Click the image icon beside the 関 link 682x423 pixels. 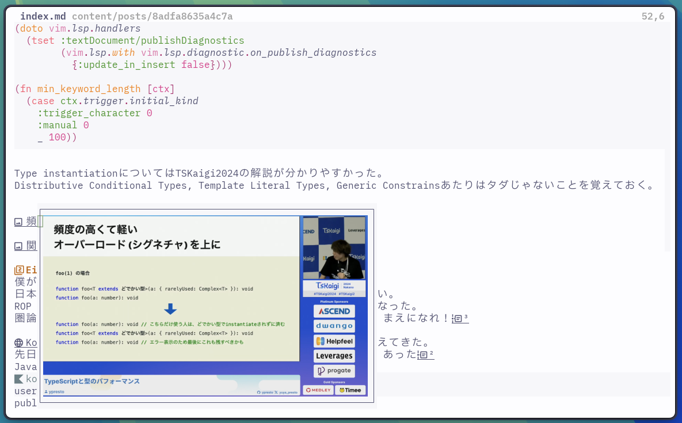coord(18,245)
